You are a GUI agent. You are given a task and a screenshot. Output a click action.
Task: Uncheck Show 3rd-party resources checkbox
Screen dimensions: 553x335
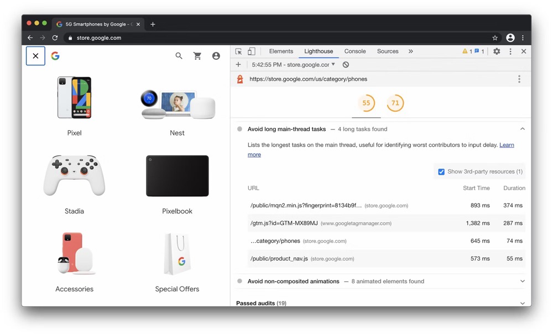(x=441, y=172)
